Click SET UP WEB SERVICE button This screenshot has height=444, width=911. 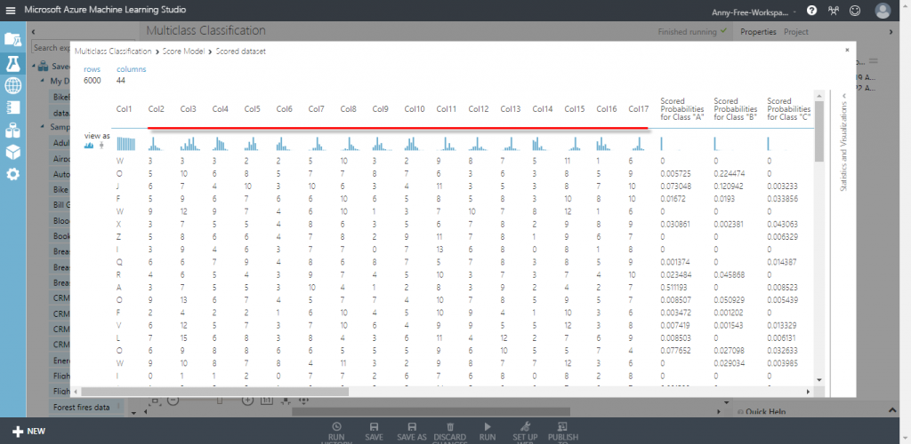525,432
